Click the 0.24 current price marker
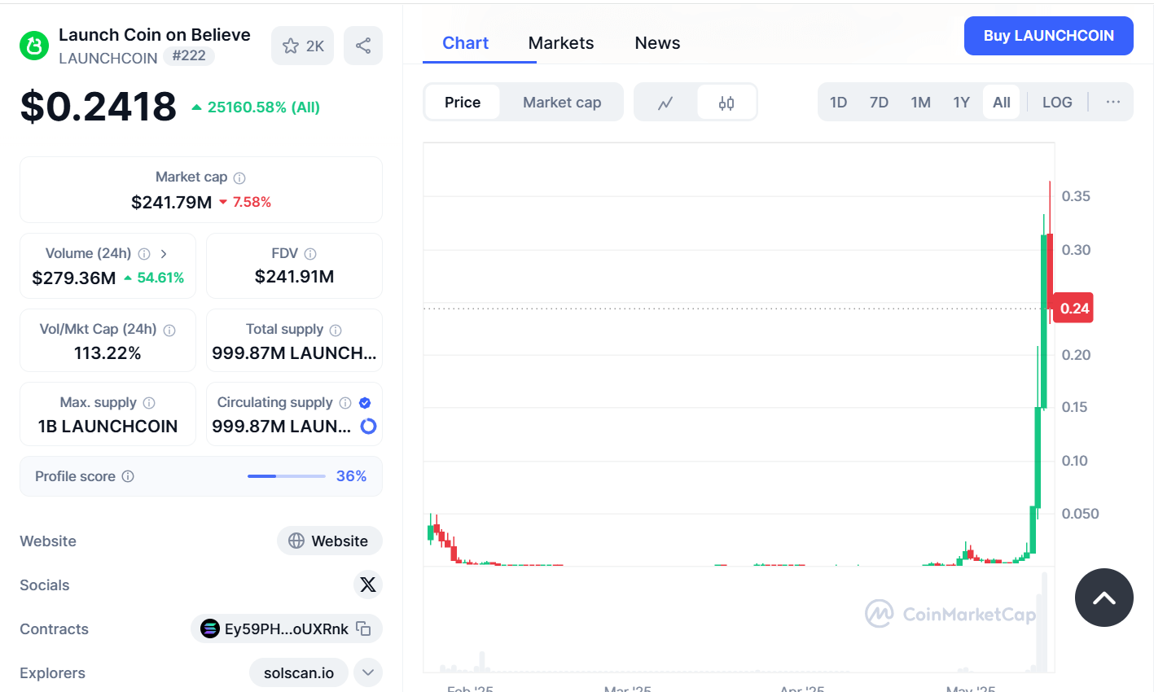Screen dimensions: 1154x692 click(1073, 308)
